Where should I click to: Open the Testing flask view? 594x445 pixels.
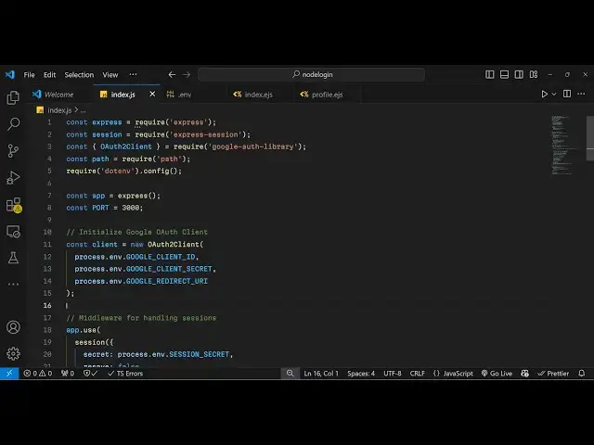13,258
